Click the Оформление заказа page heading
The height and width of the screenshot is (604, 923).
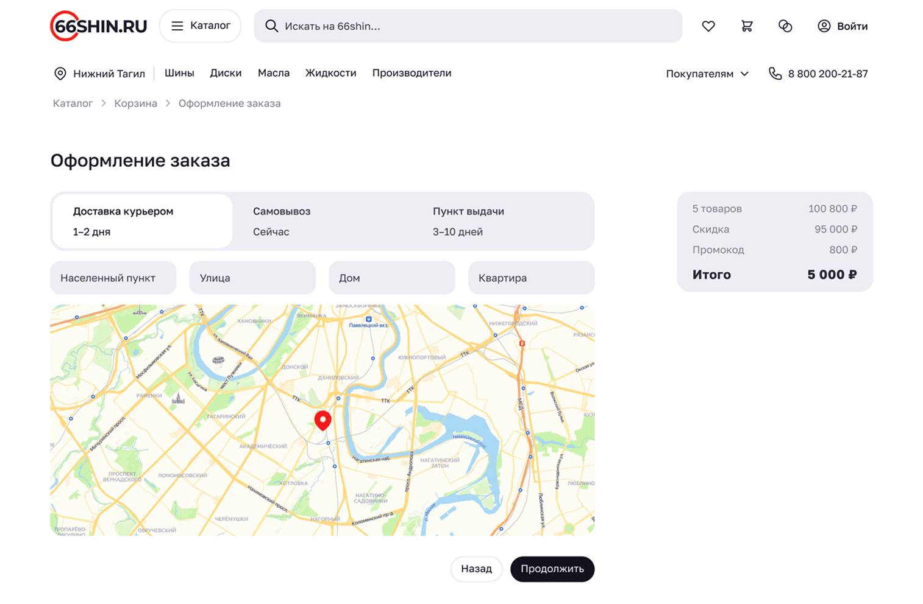coord(140,161)
